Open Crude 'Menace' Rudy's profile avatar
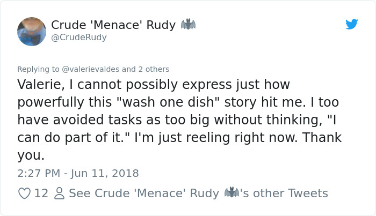The width and height of the screenshot is (376, 216). click(x=32, y=31)
